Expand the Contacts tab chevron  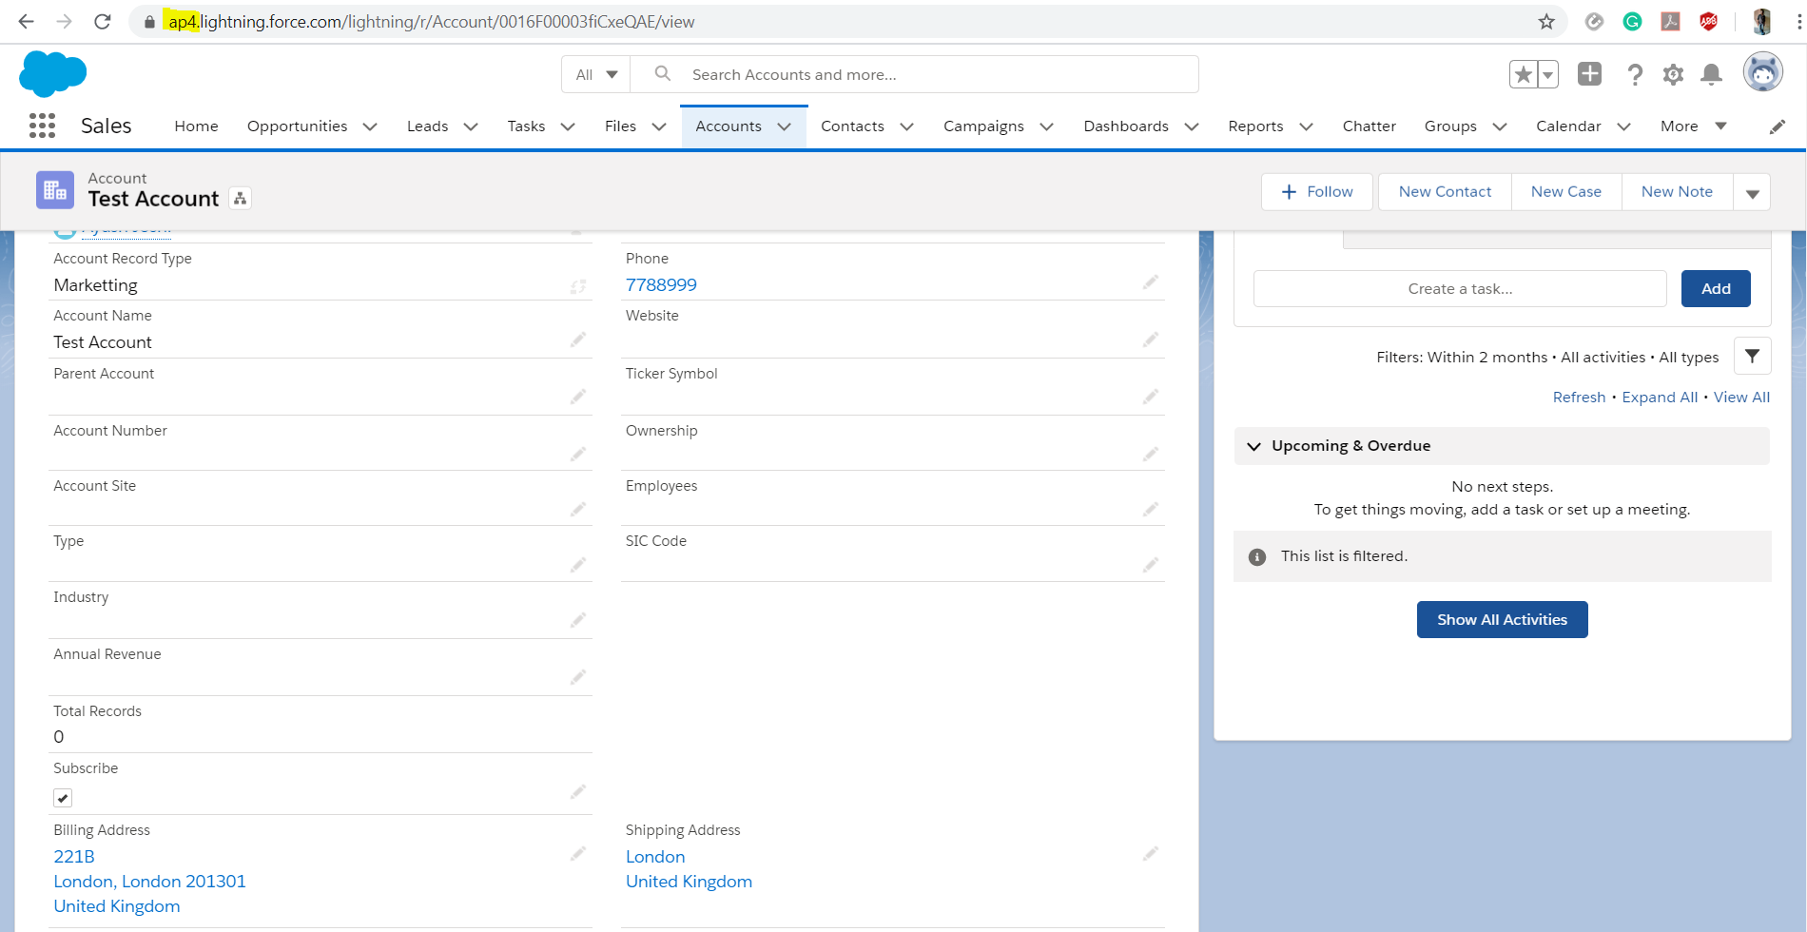pyautogui.click(x=906, y=126)
